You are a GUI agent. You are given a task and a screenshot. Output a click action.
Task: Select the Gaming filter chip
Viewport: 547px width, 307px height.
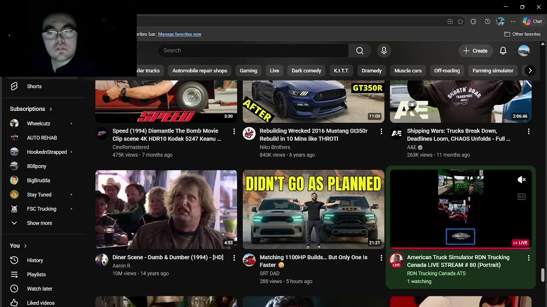click(248, 71)
